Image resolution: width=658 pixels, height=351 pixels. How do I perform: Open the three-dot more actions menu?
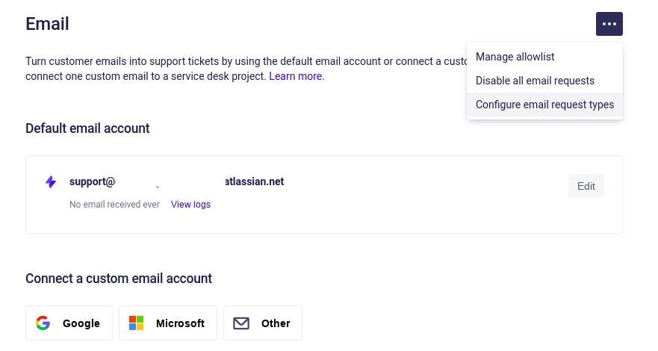[609, 24]
